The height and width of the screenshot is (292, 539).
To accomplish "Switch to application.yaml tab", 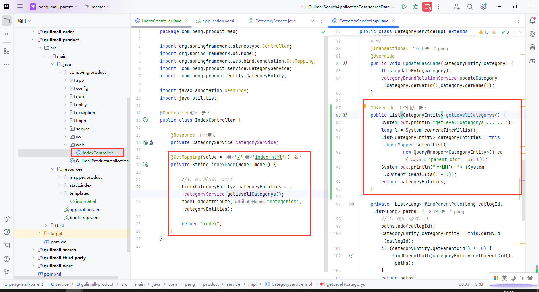I will click(x=215, y=21).
